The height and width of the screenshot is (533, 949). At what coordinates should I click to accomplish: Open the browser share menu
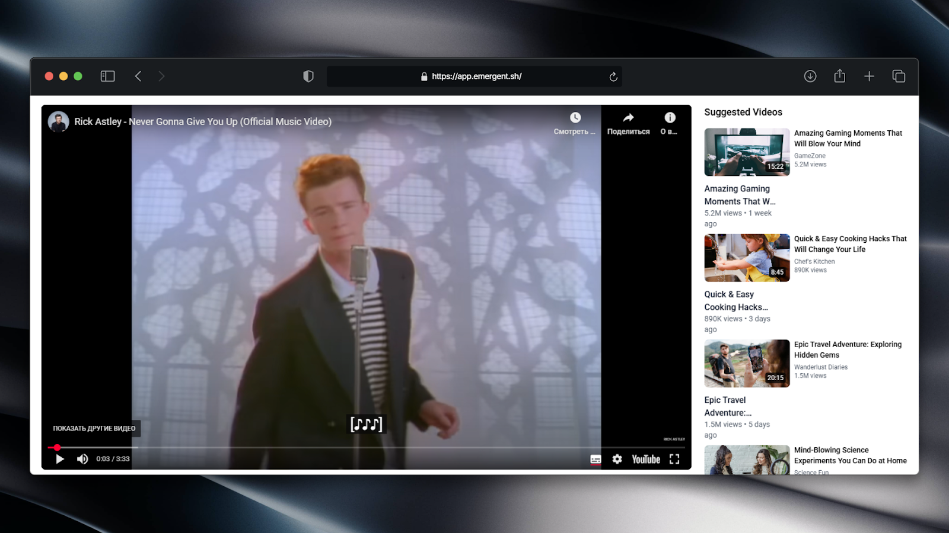(840, 76)
